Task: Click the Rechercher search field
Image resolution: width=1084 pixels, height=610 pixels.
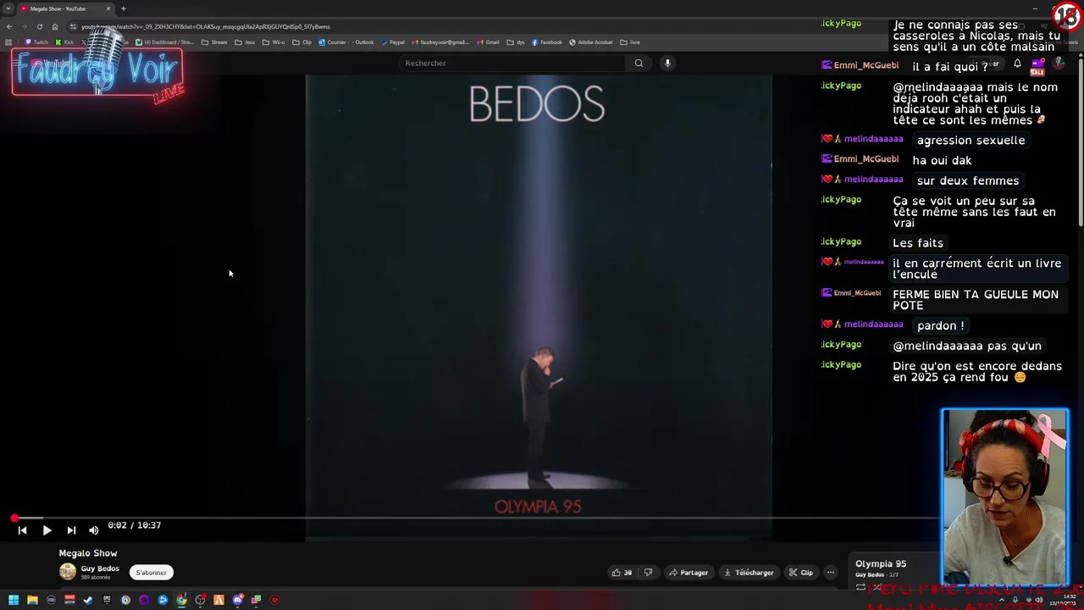Action: [x=512, y=63]
